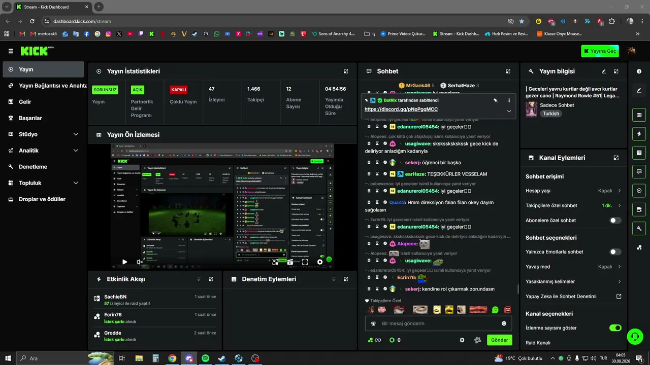Play the stream preview video

coord(124,262)
